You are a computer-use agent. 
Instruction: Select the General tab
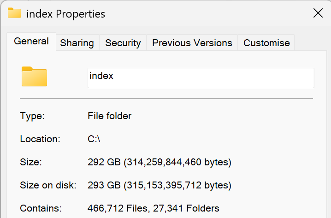click(x=31, y=41)
